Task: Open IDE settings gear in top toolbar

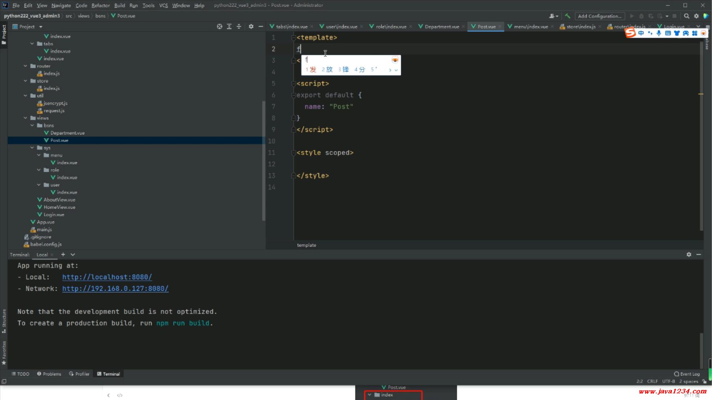Action: click(x=696, y=16)
